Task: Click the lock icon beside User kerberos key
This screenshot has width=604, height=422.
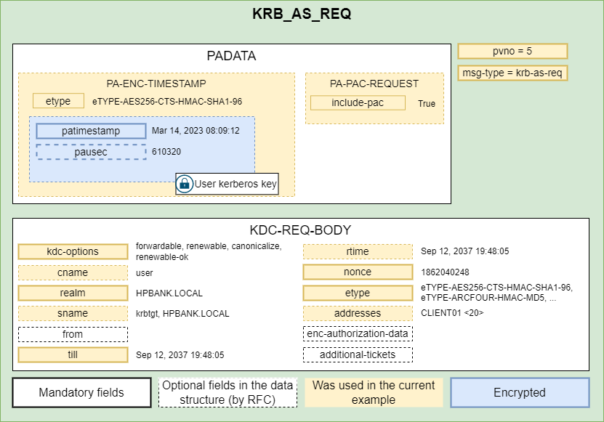Action: coord(185,184)
